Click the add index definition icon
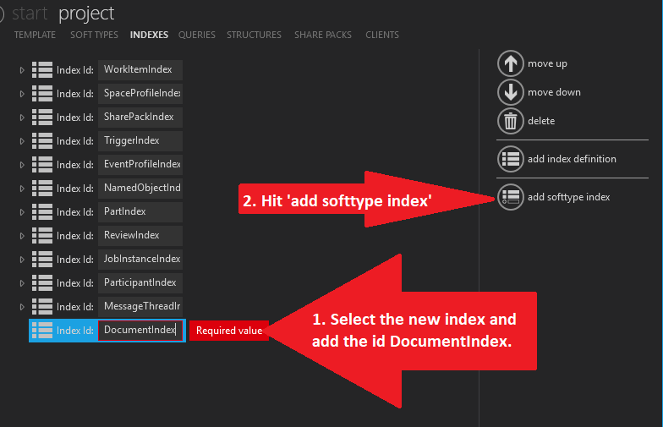The height and width of the screenshot is (427, 663). (x=511, y=159)
